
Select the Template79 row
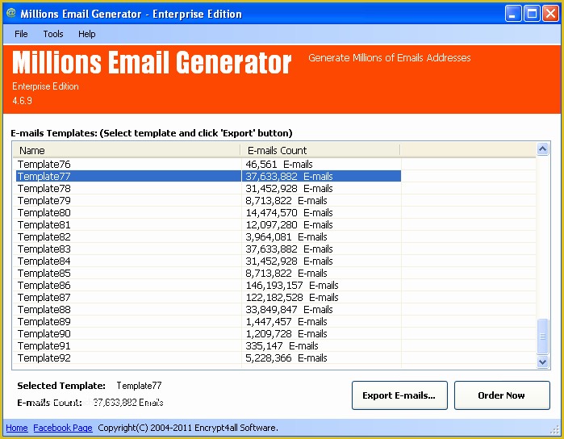209,200
